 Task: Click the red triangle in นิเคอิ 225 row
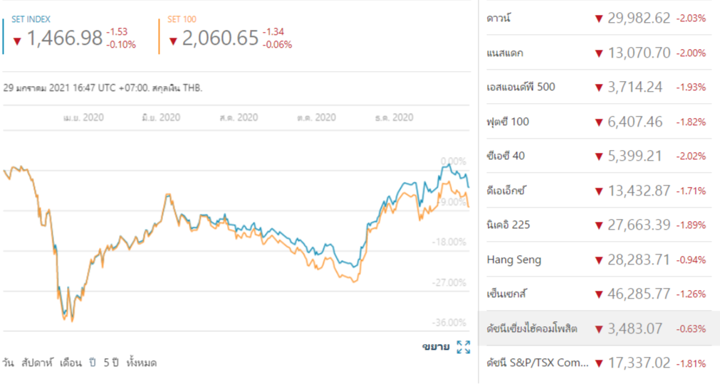(599, 225)
